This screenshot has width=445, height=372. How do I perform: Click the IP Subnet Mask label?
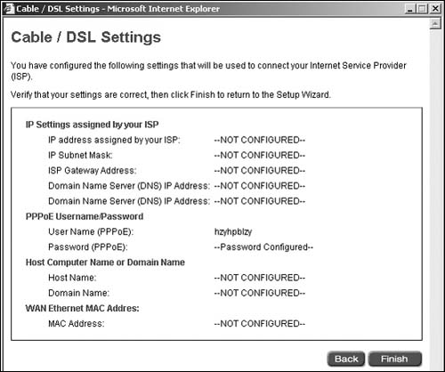click(80, 155)
